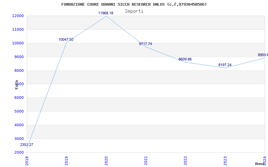This screenshot has height=167, width=268.
Task: Click x-axis year label 2022
Action: [185, 161]
